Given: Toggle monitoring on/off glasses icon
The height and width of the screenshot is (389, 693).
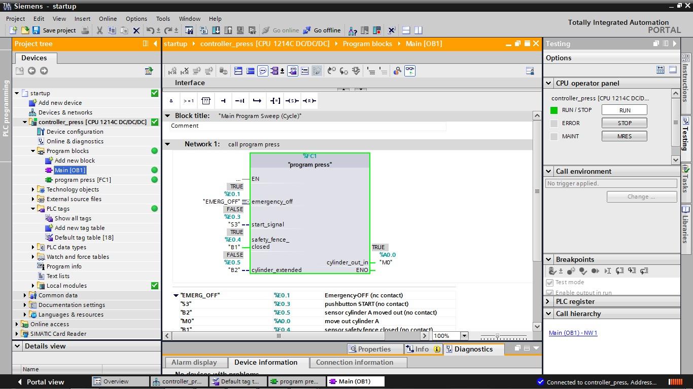Looking at the screenshot, I should coord(410,71).
